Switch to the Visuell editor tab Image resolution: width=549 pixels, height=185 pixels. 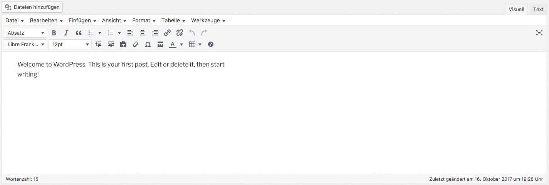click(516, 10)
